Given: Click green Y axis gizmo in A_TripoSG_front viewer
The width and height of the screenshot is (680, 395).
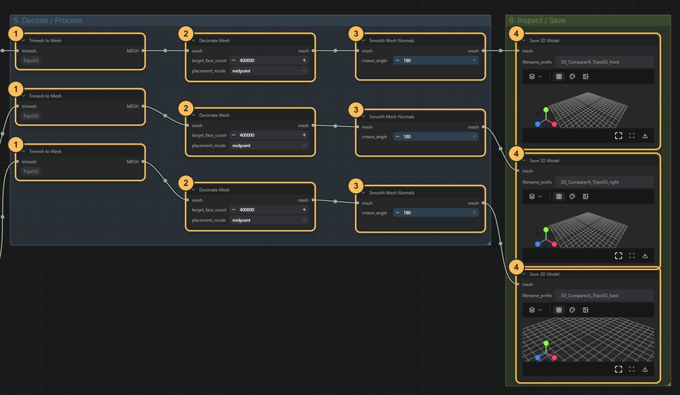Looking at the screenshot, I should (x=546, y=110).
